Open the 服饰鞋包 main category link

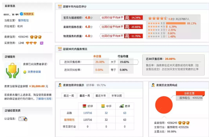tap(23, 20)
